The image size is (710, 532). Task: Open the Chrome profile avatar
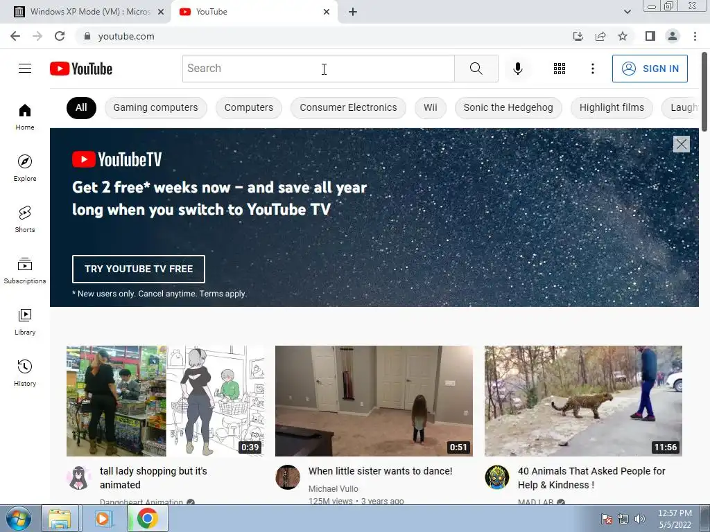tap(673, 36)
